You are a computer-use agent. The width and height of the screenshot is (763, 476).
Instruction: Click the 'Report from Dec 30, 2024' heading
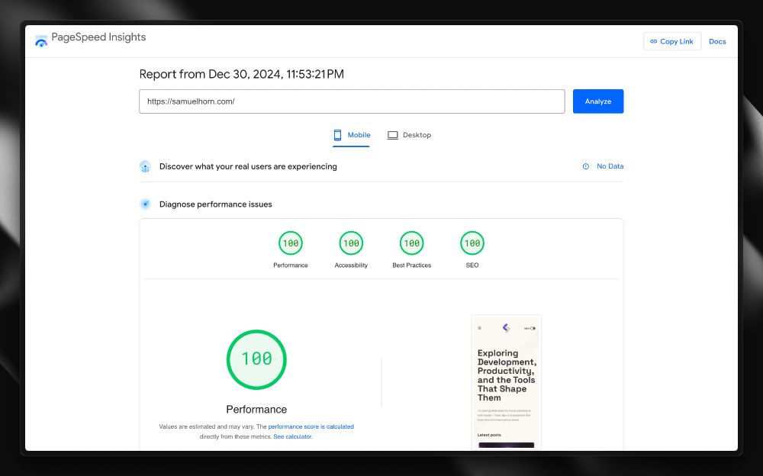(241, 74)
